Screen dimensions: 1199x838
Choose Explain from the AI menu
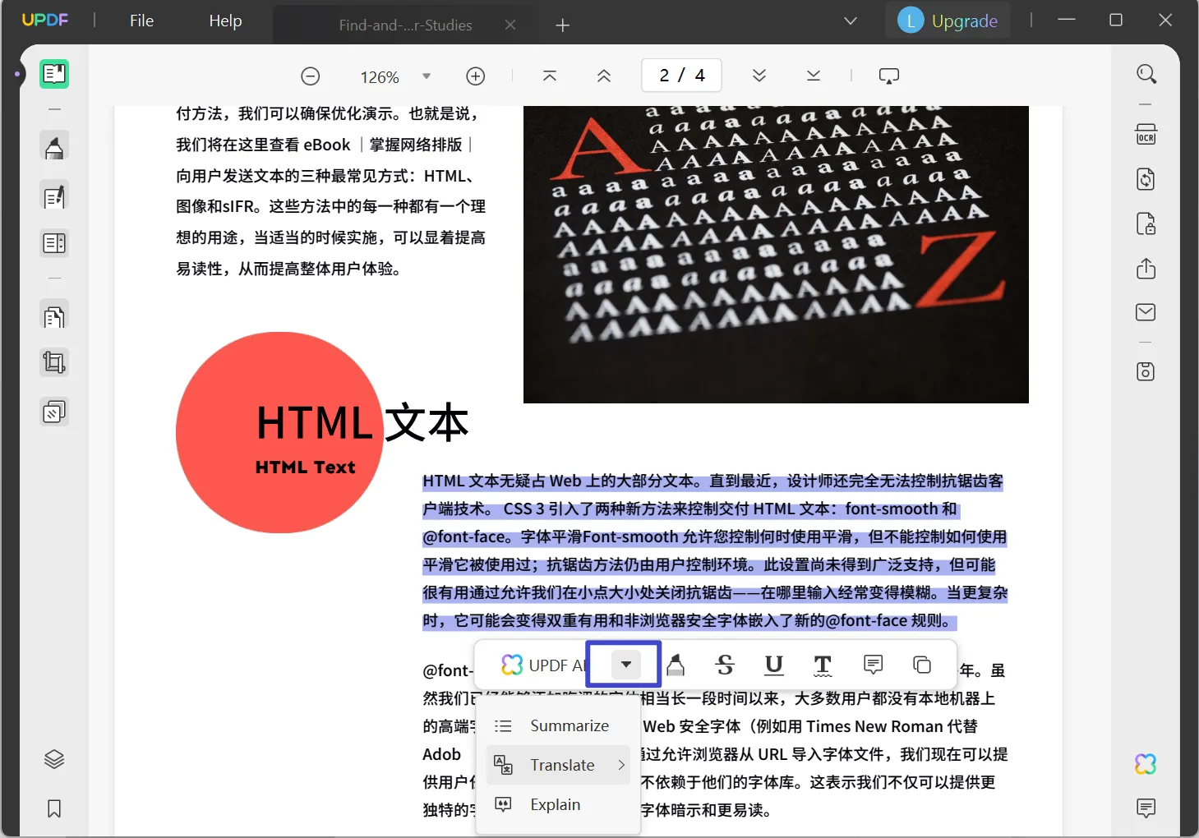point(559,804)
